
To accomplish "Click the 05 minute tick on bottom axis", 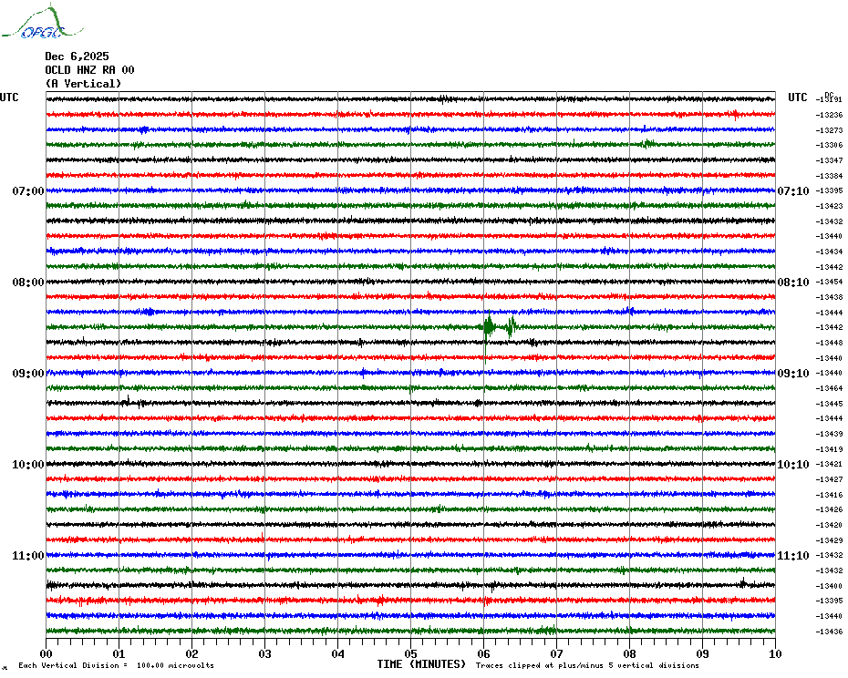I will (x=410, y=653).
